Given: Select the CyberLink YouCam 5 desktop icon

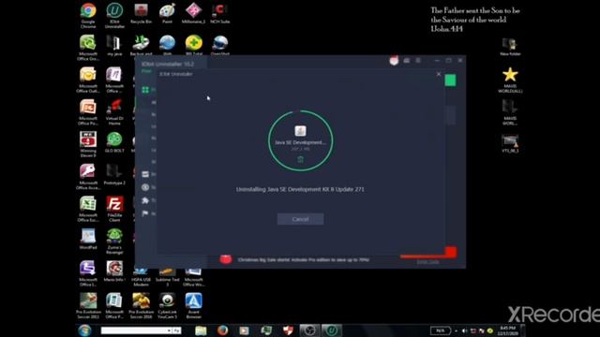Looking at the screenshot, I should click(167, 306).
